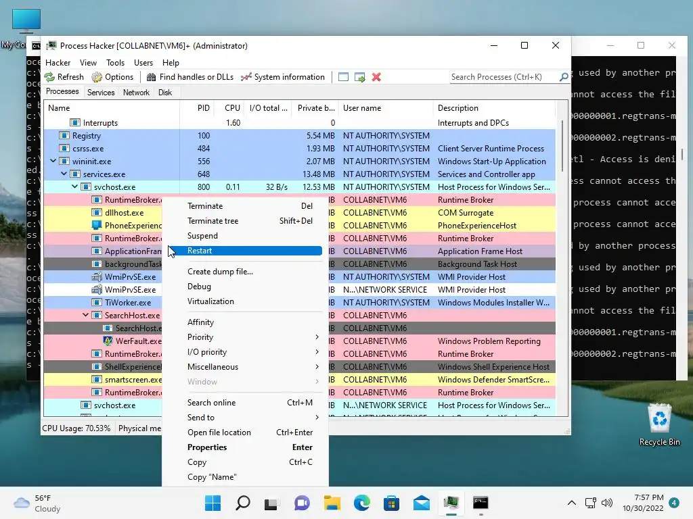Click the Refresh toolbar icon
Screen dimensions: 693x519
pyautogui.click(x=49, y=77)
